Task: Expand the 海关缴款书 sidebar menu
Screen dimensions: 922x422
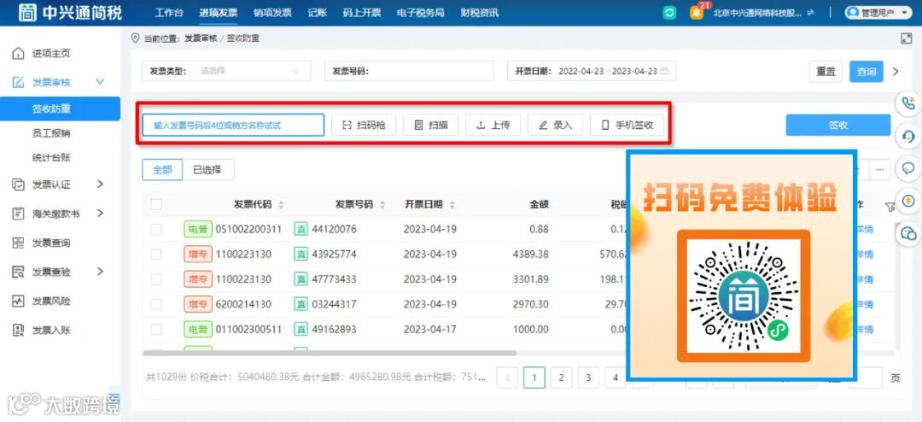Action: pos(100,213)
